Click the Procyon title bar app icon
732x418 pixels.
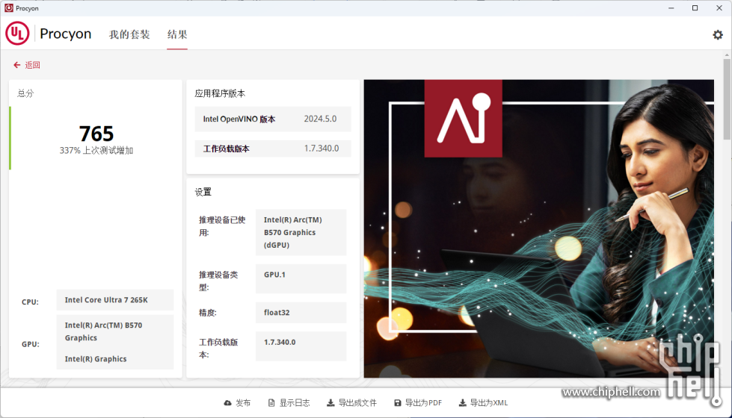point(8,8)
